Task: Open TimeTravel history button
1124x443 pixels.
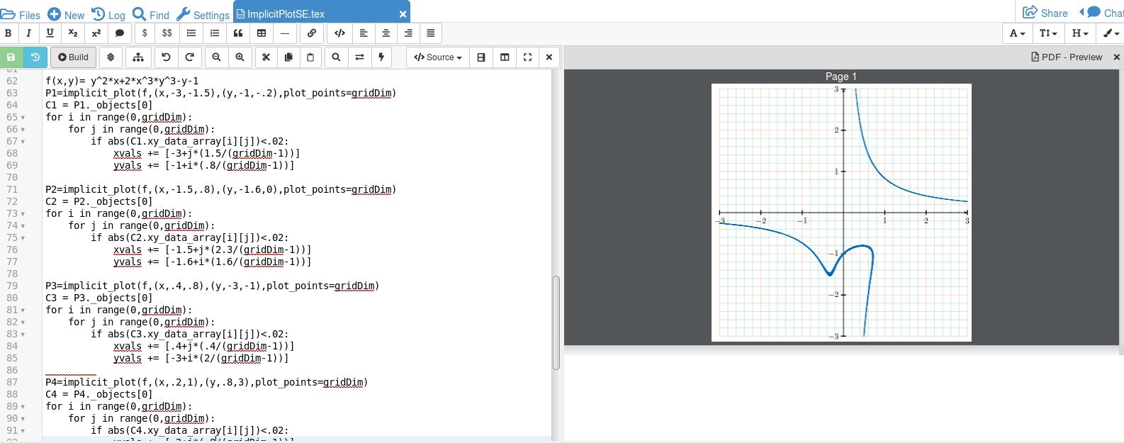Action: coord(35,57)
